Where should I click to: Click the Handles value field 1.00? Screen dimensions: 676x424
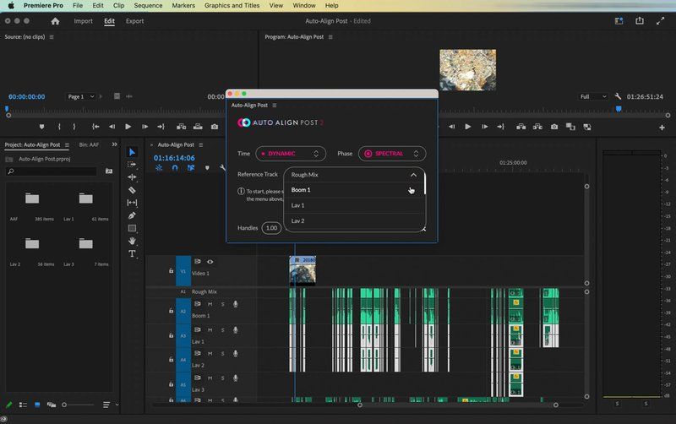pyautogui.click(x=271, y=228)
